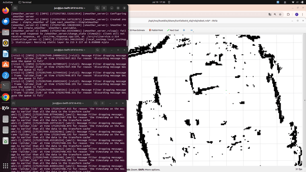
Task: Open the Chrome three-dot menu
Action: point(302,14)
